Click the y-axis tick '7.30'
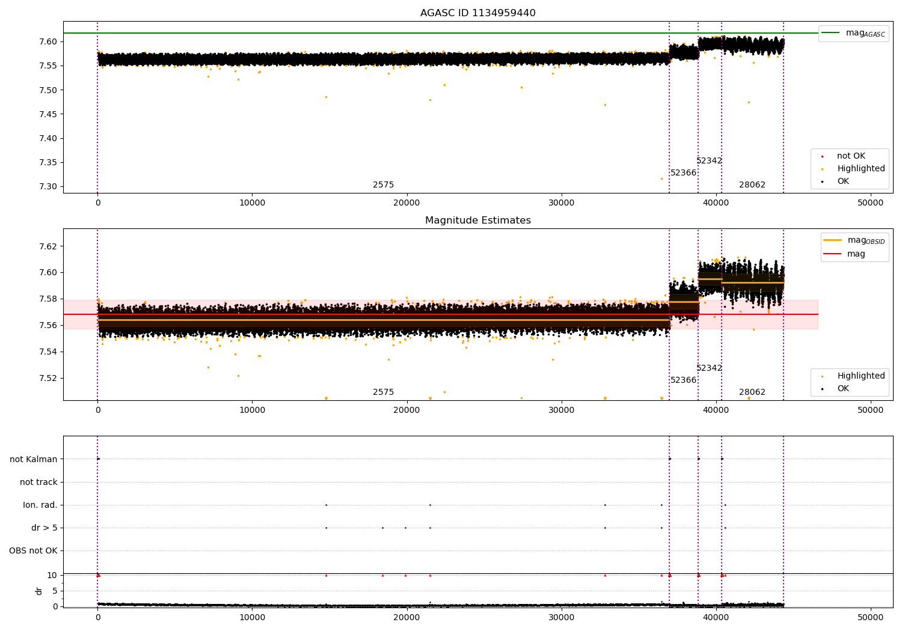Viewport: 902px width, 631px height. click(48, 186)
